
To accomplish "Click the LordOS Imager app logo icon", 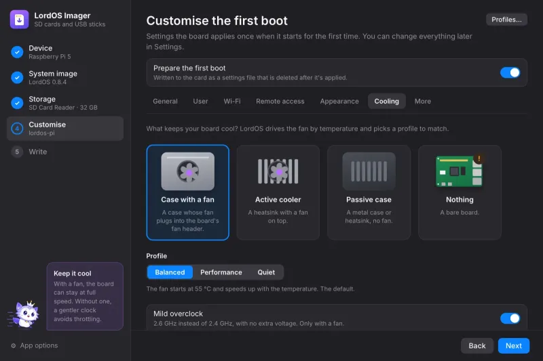I will point(19,20).
